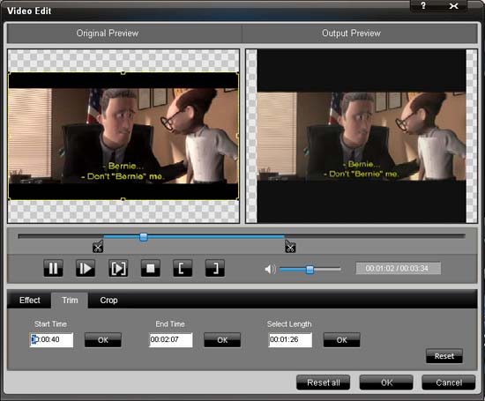The height and width of the screenshot is (401, 485).
Task: Click the End Time input field
Action: [171, 340]
